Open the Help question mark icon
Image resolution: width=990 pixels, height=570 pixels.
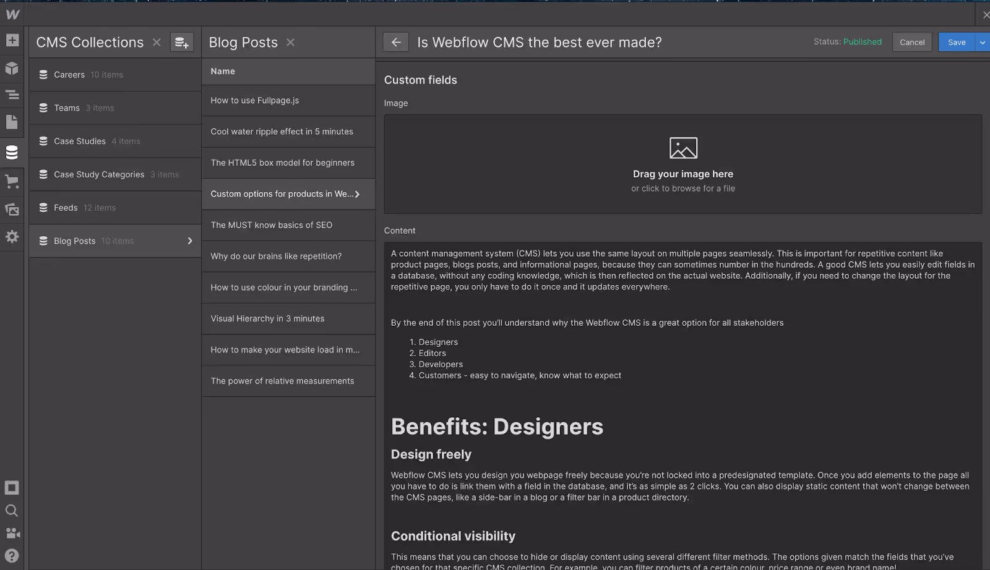(12, 556)
